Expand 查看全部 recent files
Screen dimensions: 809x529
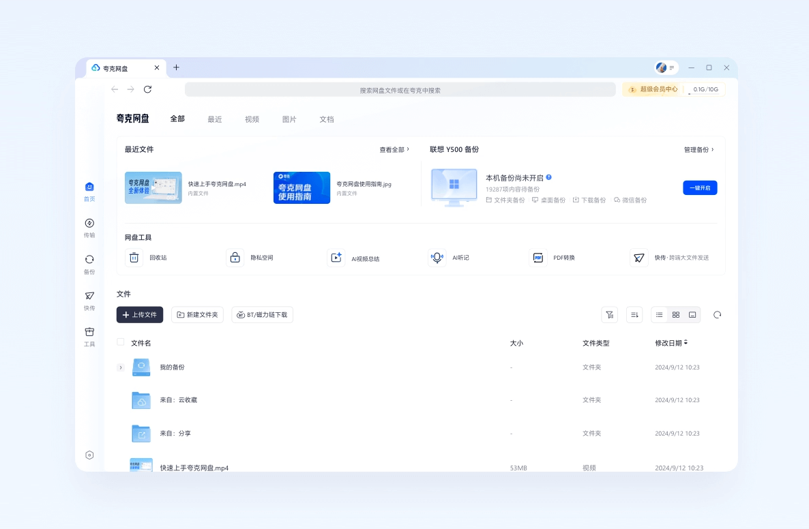coord(394,149)
